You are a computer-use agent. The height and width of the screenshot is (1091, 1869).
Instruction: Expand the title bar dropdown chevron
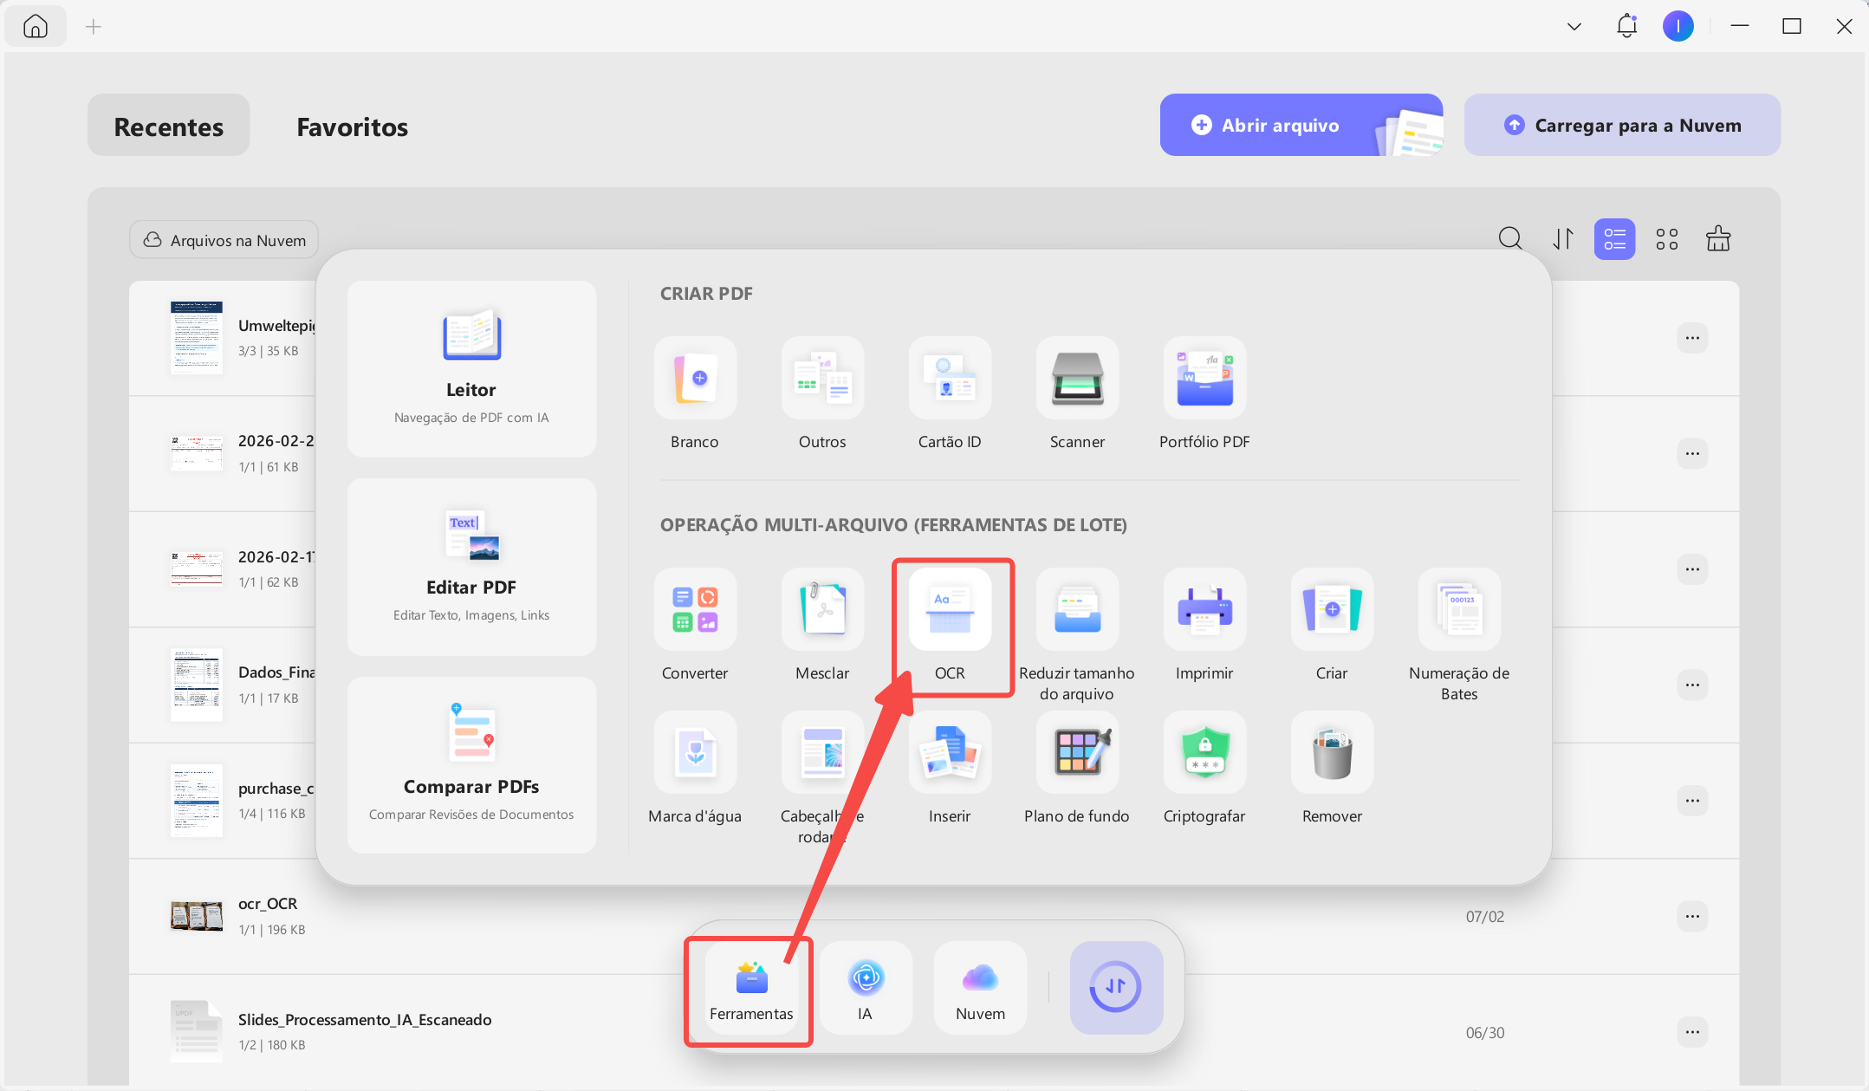[x=1574, y=27]
